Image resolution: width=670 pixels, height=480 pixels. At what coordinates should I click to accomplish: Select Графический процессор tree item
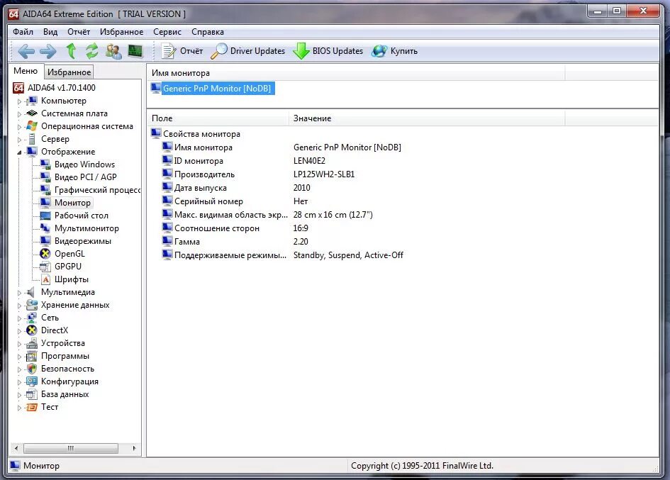97,190
